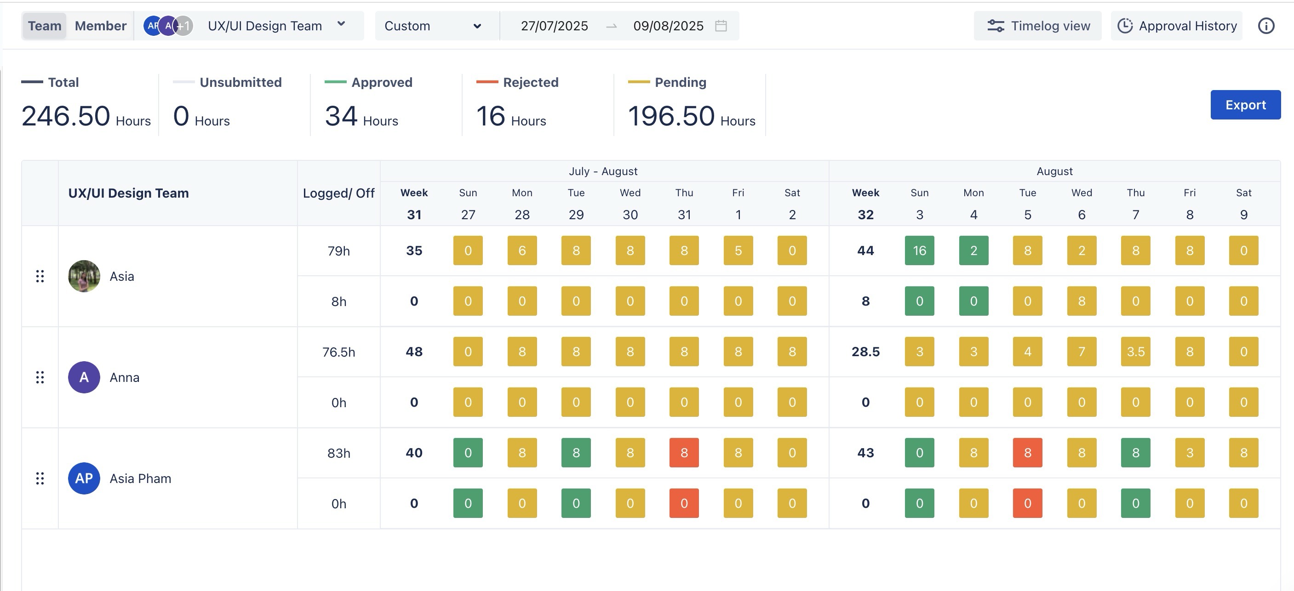Click the blue Export button

point(1245,104)
